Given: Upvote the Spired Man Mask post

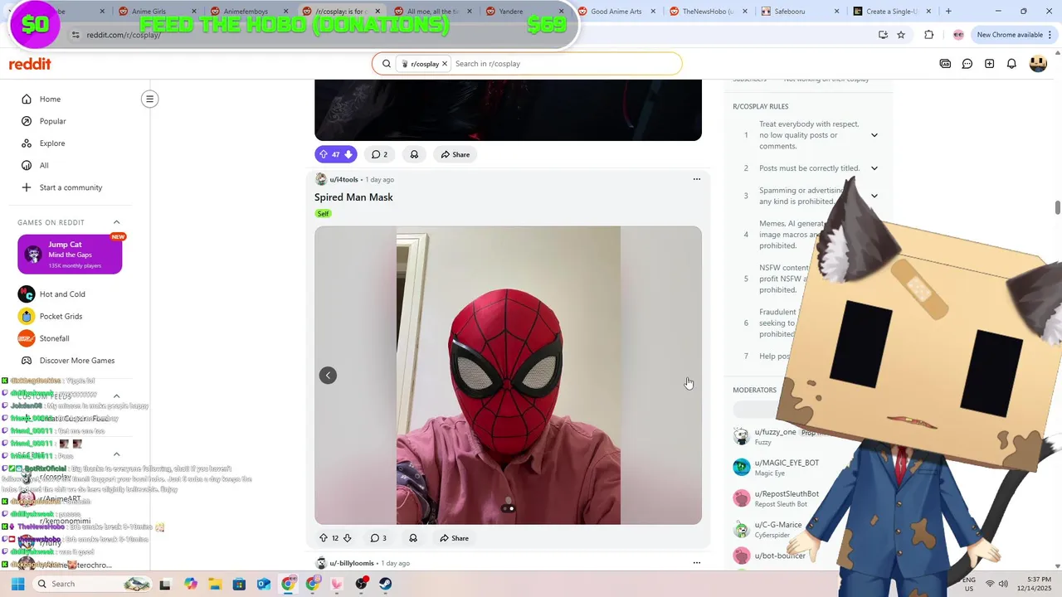Looking at the screenshot, I should pos(324,538).
